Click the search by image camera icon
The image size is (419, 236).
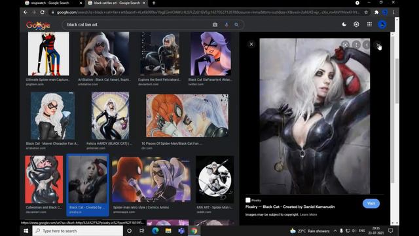point(215,25)
